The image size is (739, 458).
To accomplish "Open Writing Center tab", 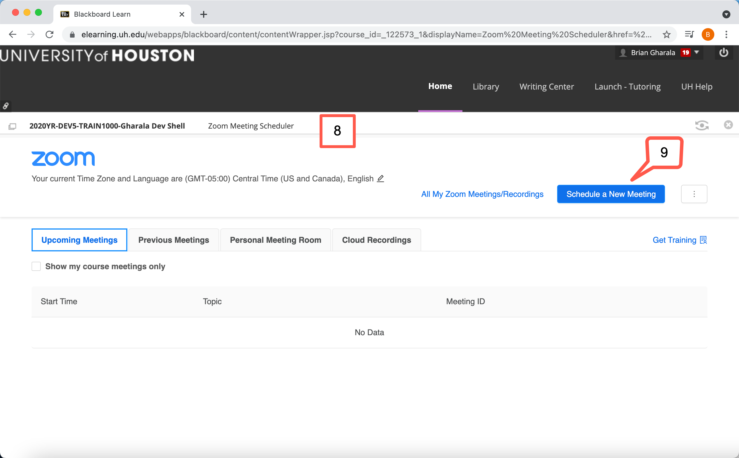I will coord(547,87).
